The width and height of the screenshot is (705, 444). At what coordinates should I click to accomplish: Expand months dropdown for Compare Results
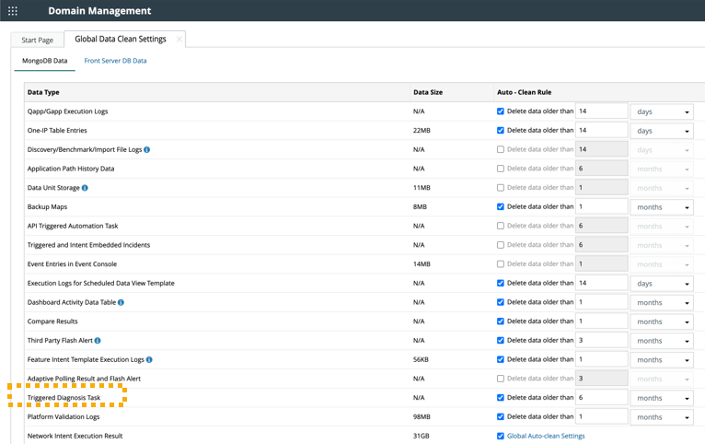click(x=661, y=321)
